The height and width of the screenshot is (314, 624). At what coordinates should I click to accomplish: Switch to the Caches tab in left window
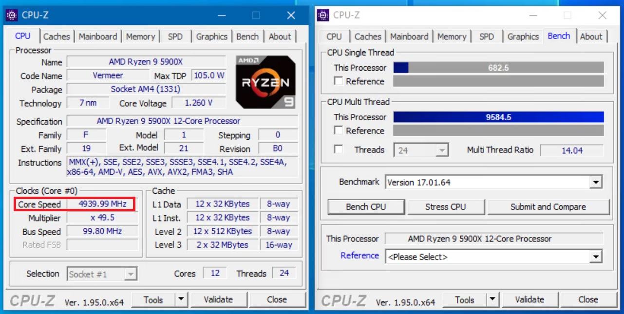[57, 37]
